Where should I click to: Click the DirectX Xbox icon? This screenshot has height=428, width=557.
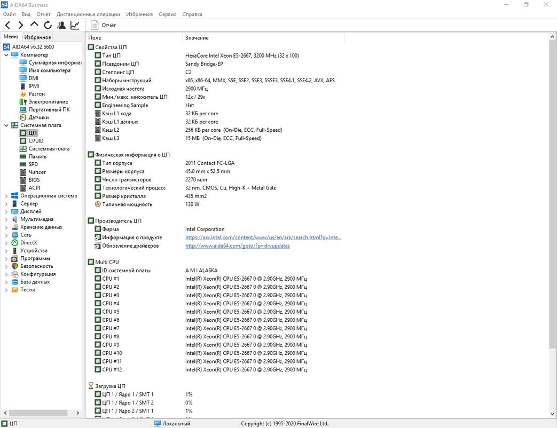coord(14,243)
